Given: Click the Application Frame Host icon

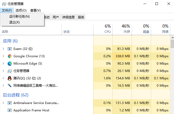Looking at the screenshot, I should pyautogui.click(x=10, y=110).
